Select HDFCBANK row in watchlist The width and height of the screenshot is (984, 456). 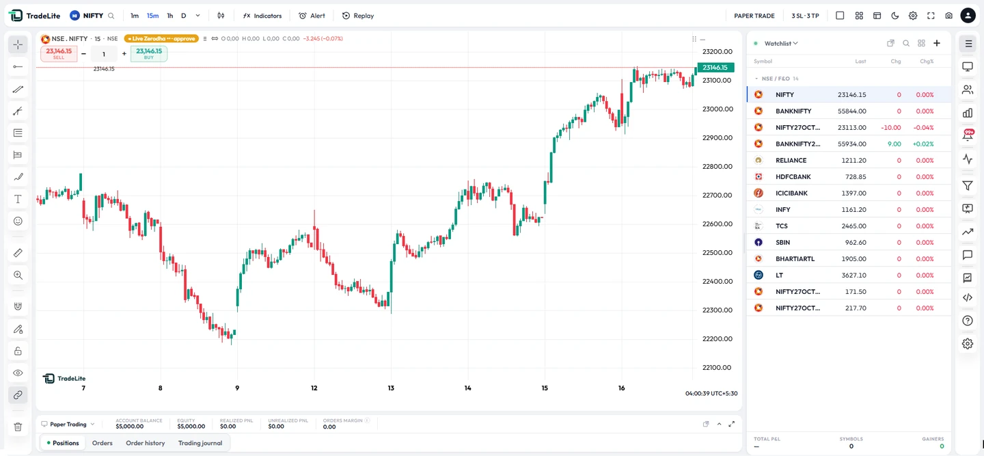click(x=849, y=176)
